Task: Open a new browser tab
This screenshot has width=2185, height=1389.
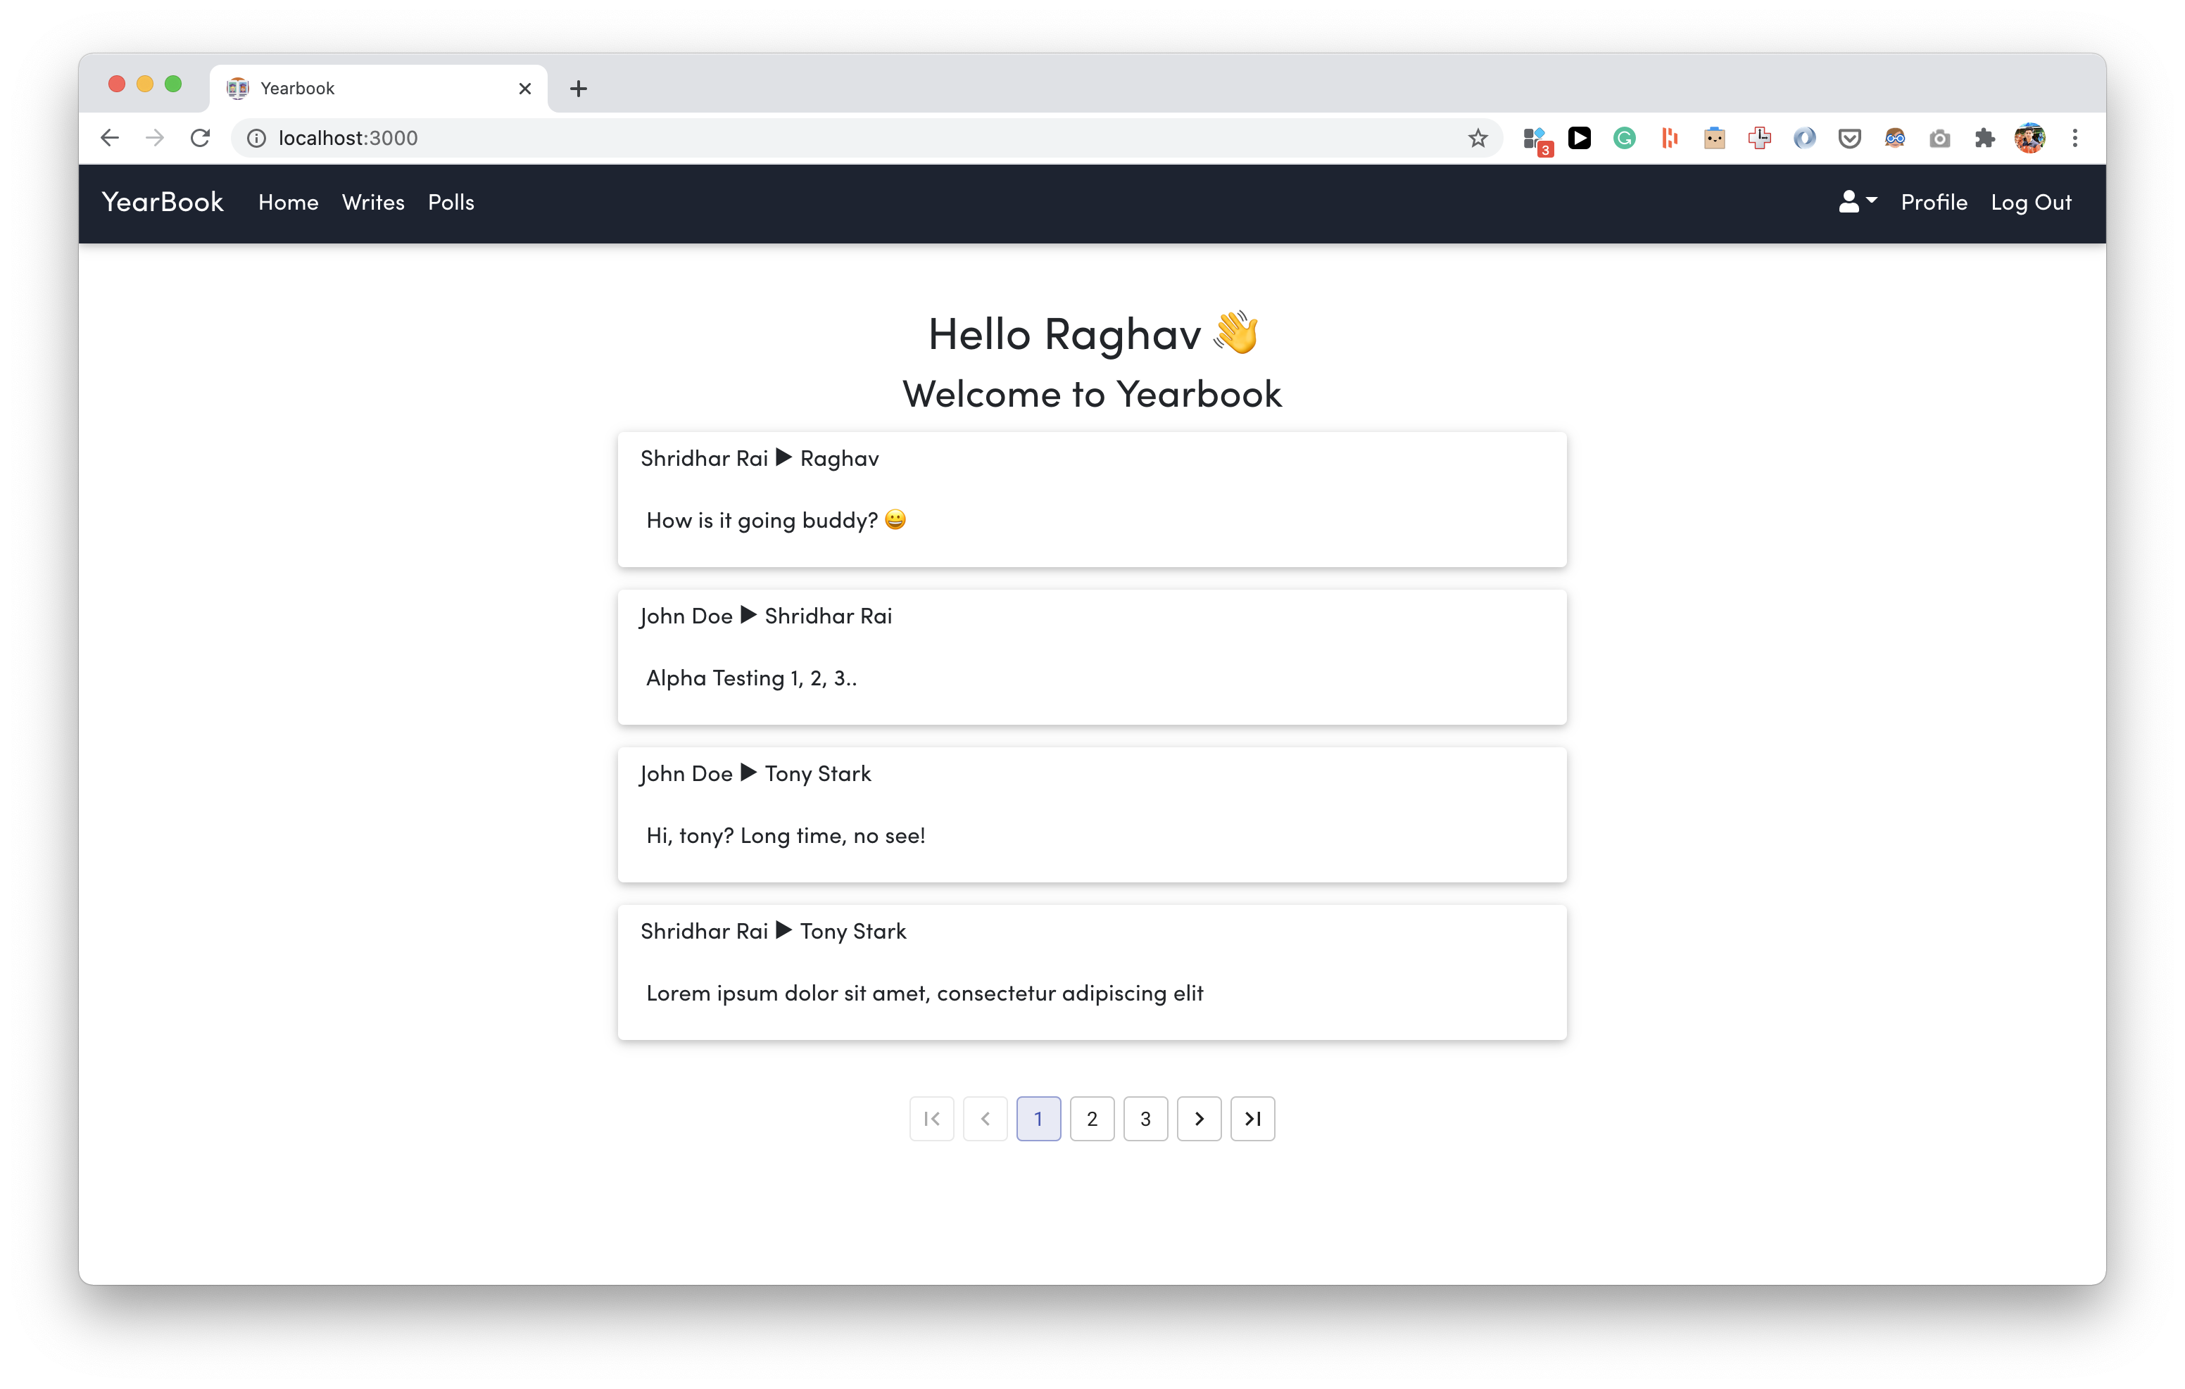Action: (x=578, y=88)
